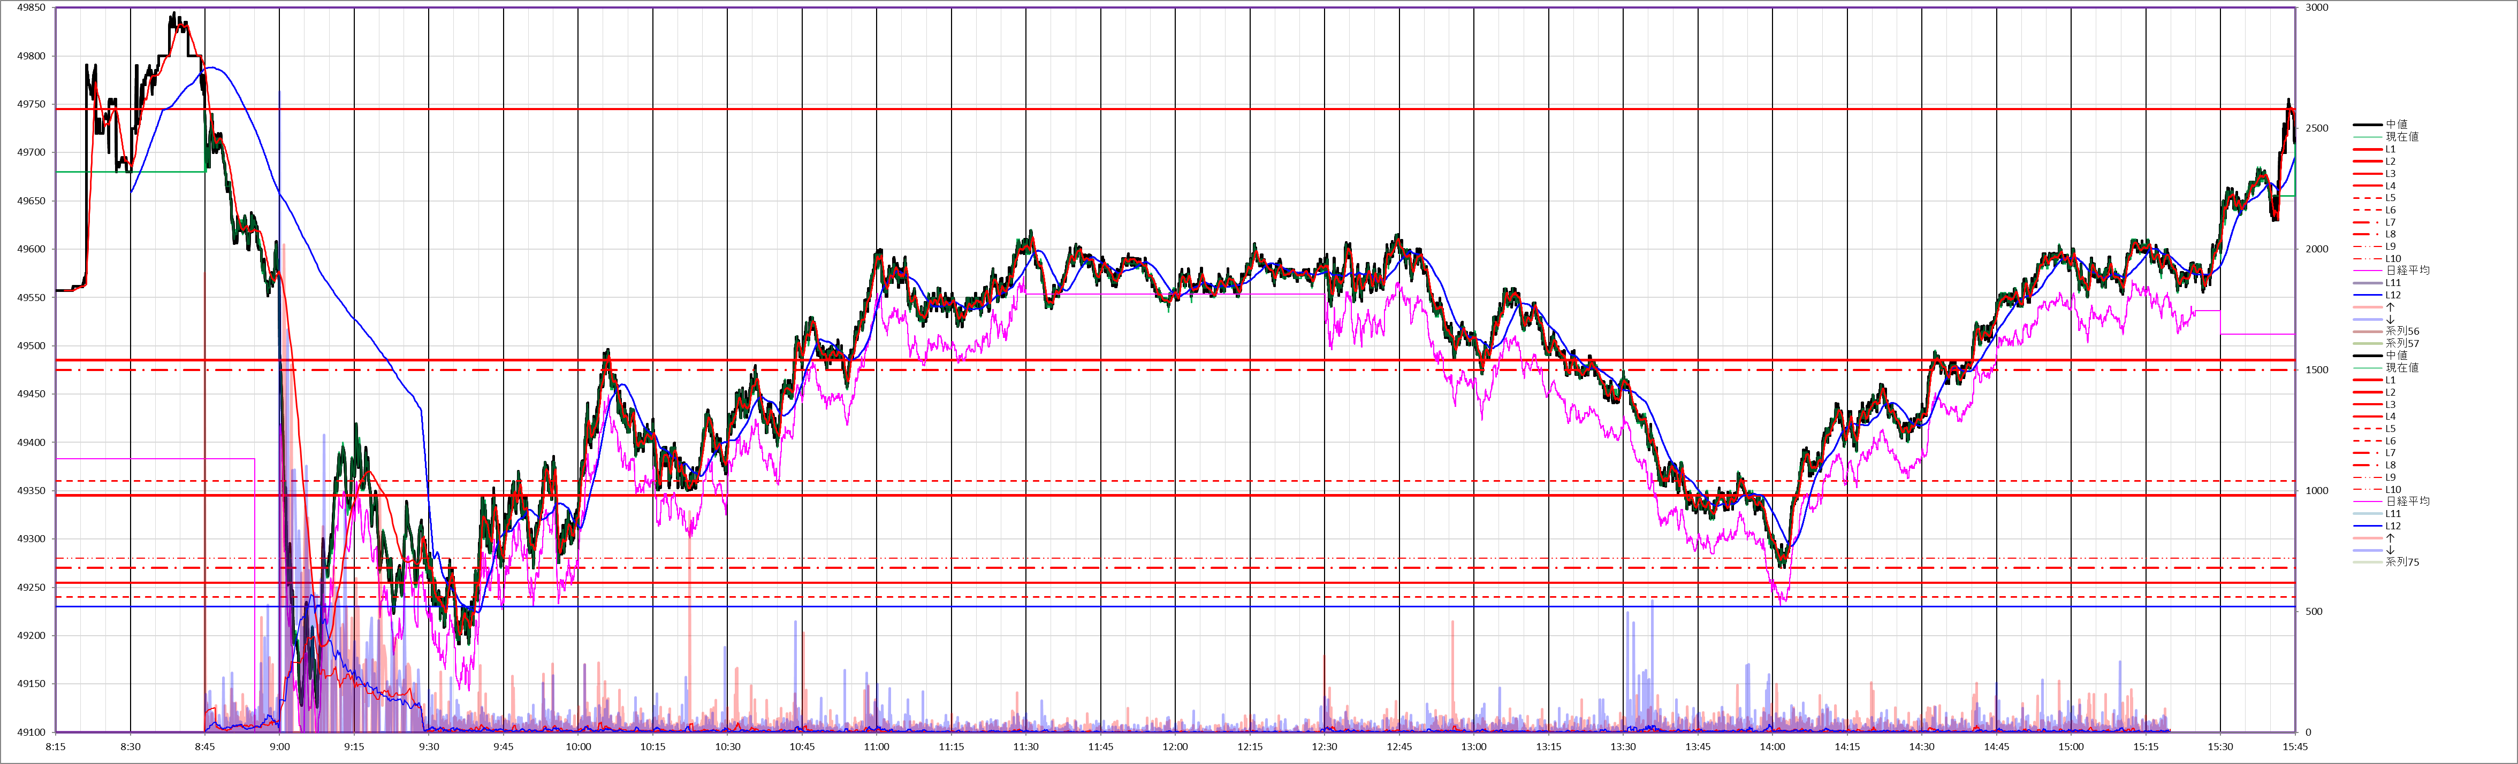Select the 15:45 time axis label
Image resolution: width=2518 pixels, height=764 pixels.
pyautogui.click(x=2295, y=747)
